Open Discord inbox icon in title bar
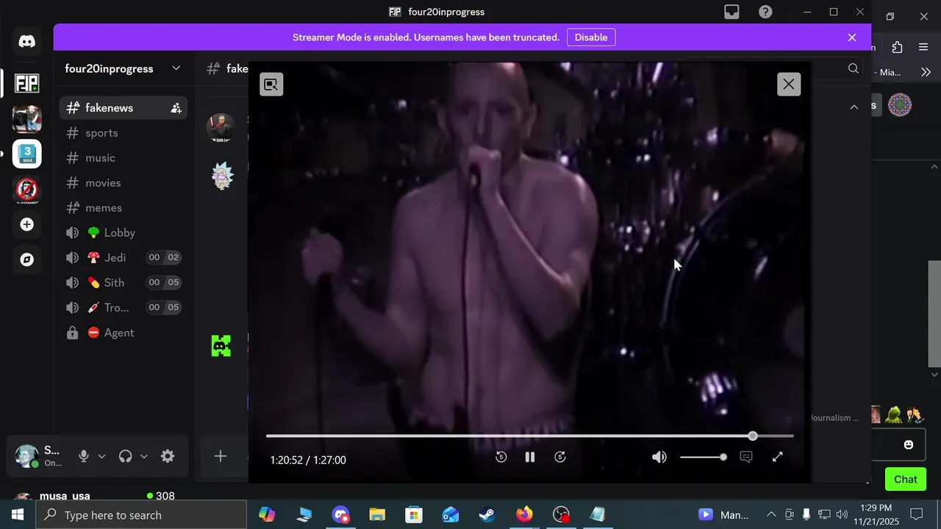 (x=731, y=12)
